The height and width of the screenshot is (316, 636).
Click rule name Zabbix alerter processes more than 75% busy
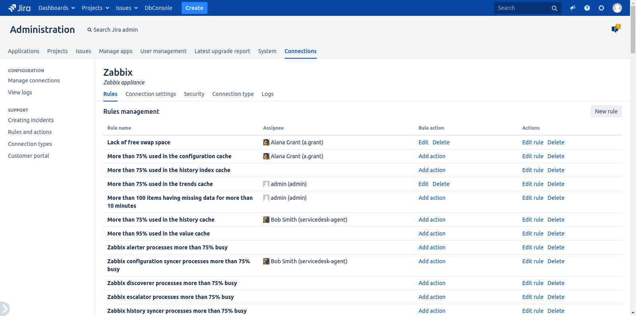click(167, 247)
